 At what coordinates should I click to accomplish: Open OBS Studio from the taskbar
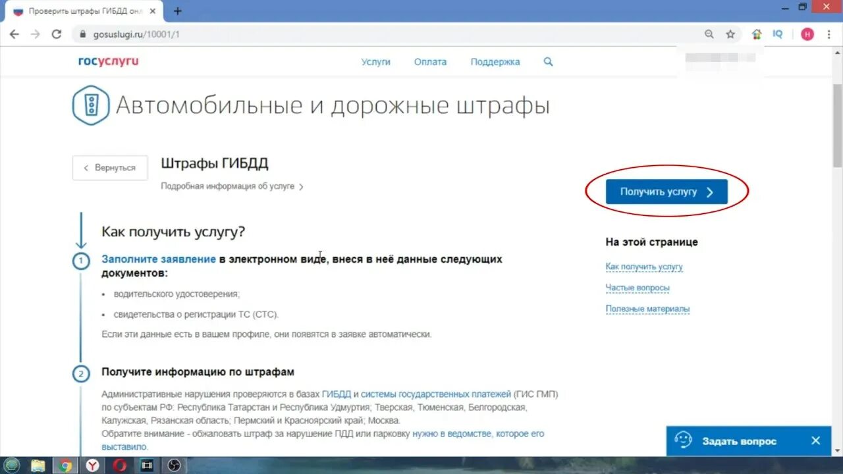173,465
